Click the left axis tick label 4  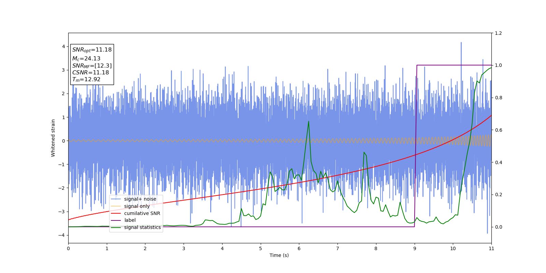63,46
